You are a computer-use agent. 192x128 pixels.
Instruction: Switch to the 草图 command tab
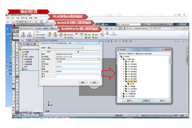tap(29, 40)
